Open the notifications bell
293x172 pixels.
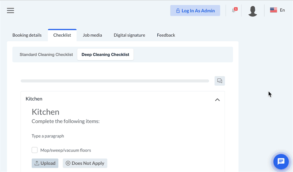(x=234, y=10)
